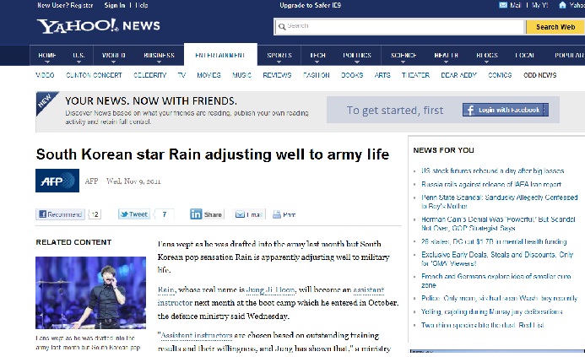This screenshot has width=585, height=357.
Task: Click Login with Facebook button
Action: click(x=506, y=110)
